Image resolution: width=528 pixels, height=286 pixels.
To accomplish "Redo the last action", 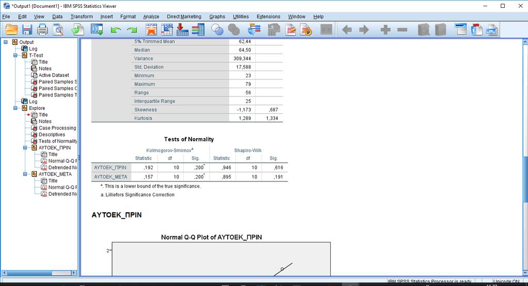I will tap(132, 30).
